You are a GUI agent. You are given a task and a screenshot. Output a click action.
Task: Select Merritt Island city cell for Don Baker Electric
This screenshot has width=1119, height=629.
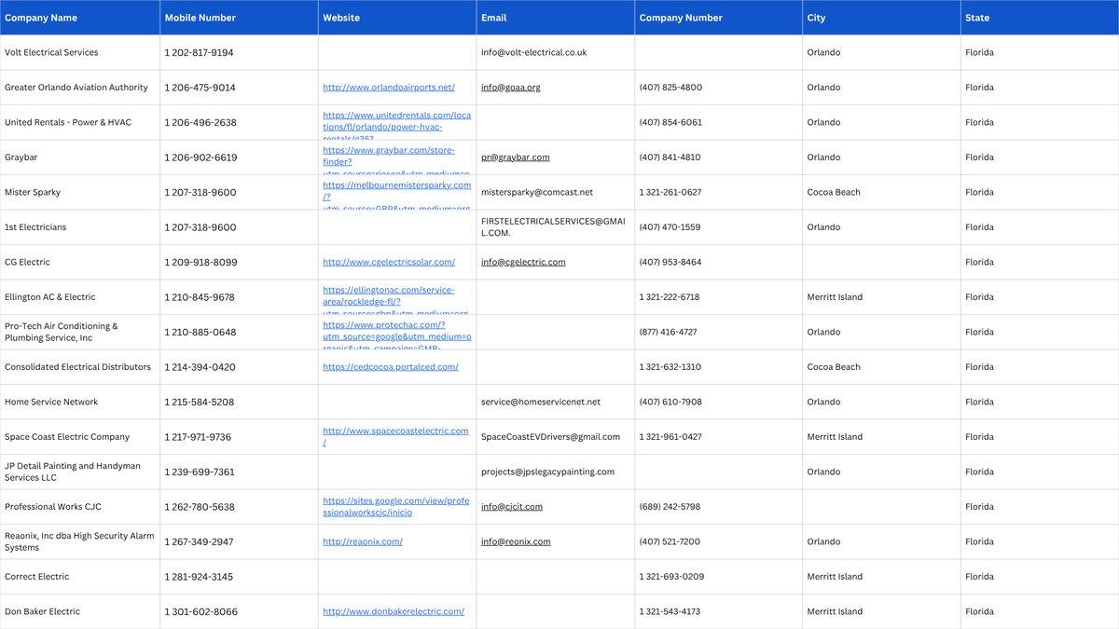point(882,611)
